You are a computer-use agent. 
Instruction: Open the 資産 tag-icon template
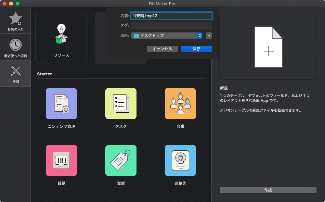click(121, 160)
